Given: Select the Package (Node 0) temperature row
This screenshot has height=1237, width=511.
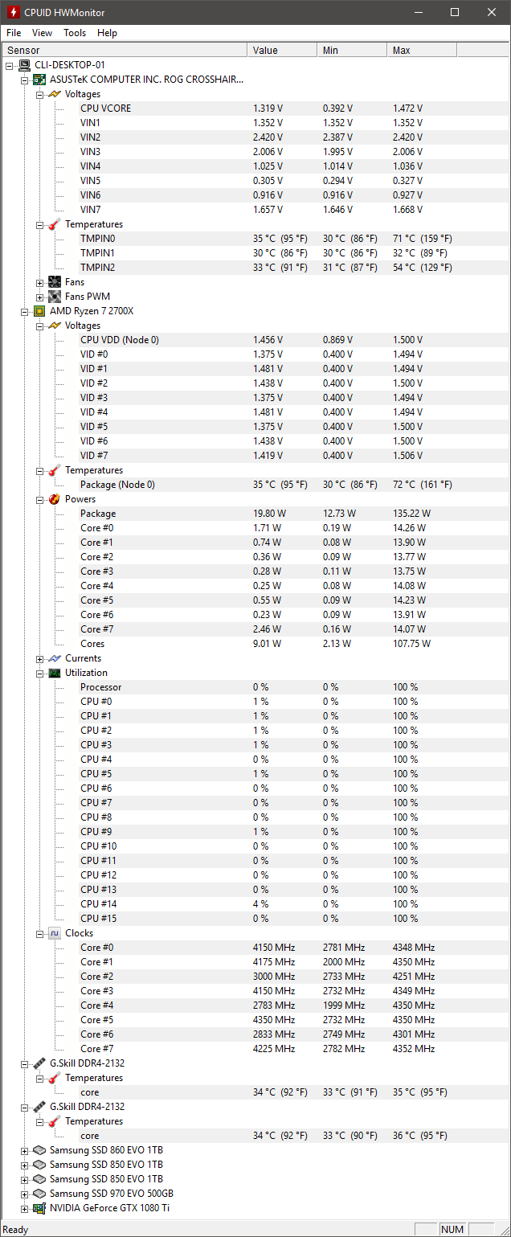Looking at the screenshot, I should [255, 485].
